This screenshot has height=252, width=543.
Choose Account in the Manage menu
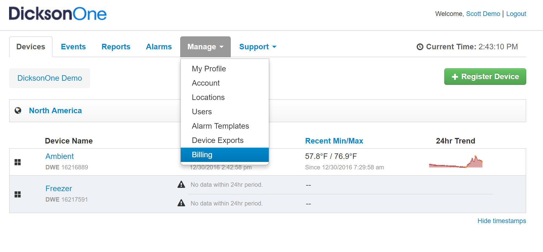pyautogui.click(x=225, y=83)
